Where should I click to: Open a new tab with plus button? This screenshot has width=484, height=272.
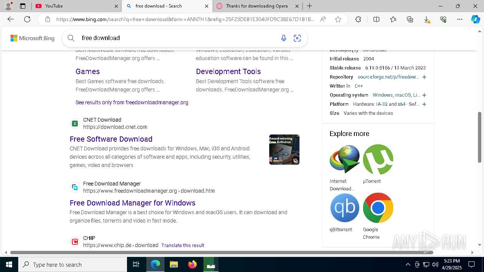pos(309,6)
